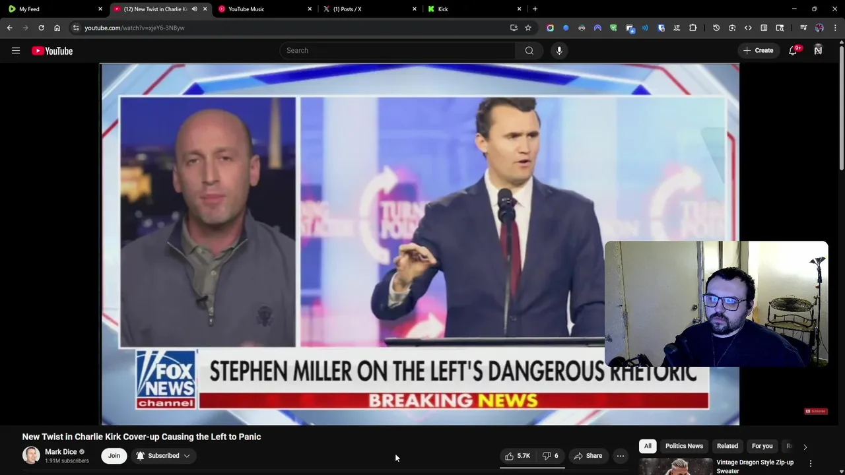845x475 pixels.
Task: Focus the YouTube search field
Action: (398, 51)
